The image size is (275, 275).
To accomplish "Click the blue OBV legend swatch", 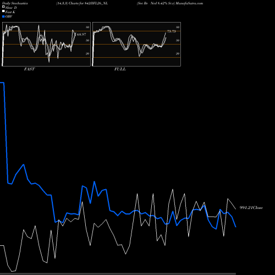I will click(x=3, y=16).
